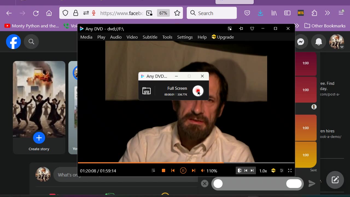Click the microphone permission icon in address bar
This screenshot has height=197, width=350.
[94, 13]
